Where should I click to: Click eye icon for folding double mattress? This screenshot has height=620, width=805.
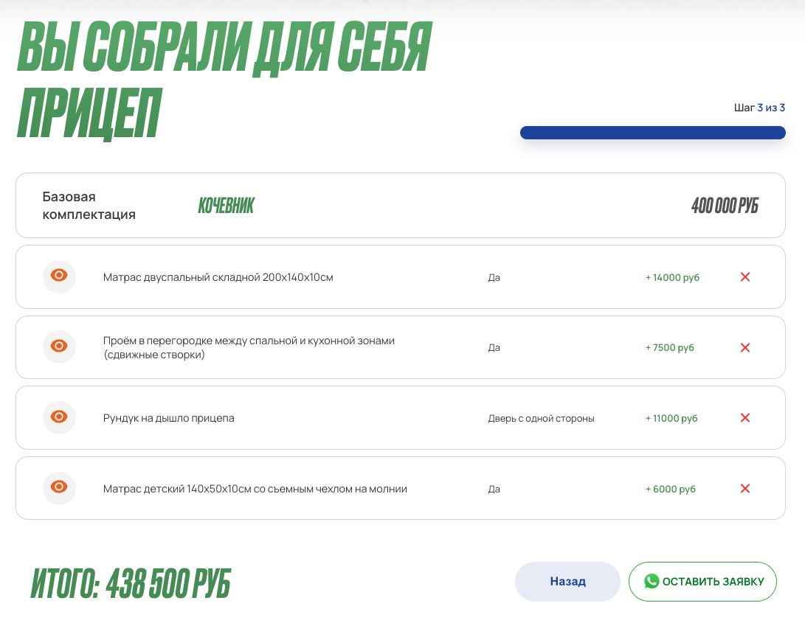coord(59,276)
